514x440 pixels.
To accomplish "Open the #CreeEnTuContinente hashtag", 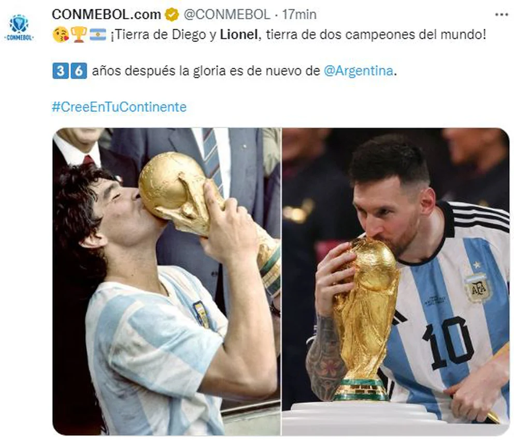I will 119,107.
